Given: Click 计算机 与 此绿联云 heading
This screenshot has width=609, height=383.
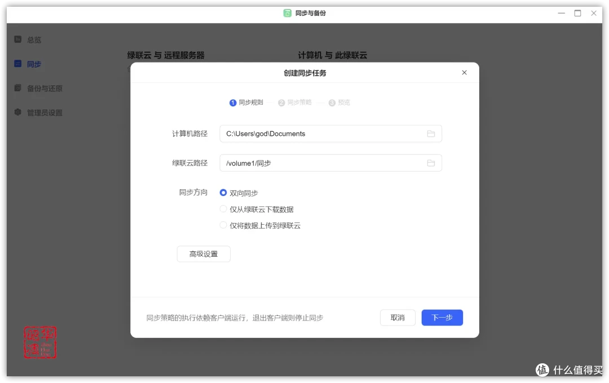Looking at the screenshot, I should pos(333,55).
